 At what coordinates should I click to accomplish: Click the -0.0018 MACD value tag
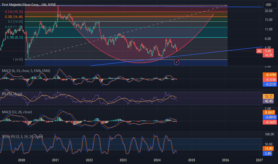click(270, 117)
